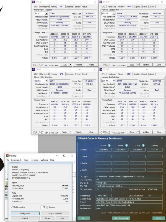Click Part Number F4-3600C14-16GTZN in Slot #2 window
Image resolution: width=166 pixels, height=222 pixels.
60,93
